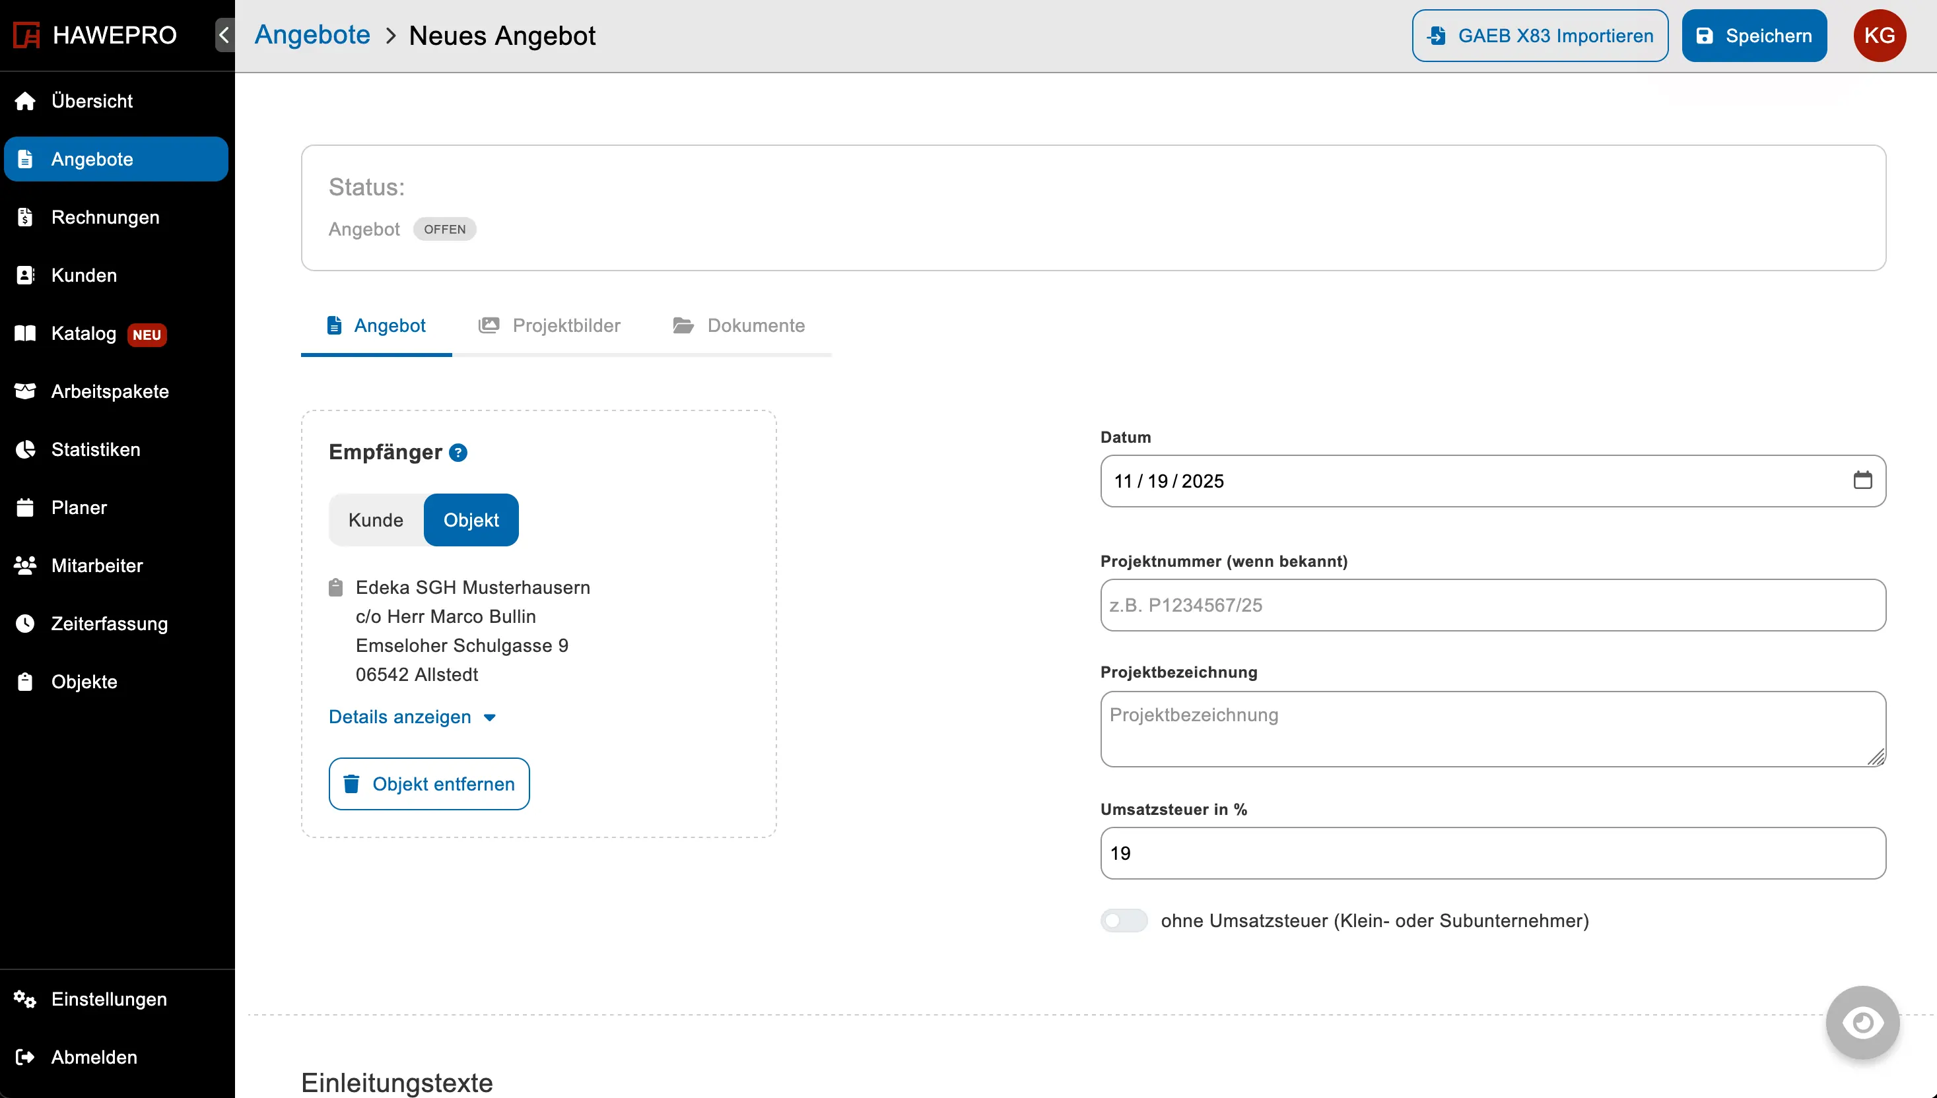The image size is (1937, 1098).
Task: Click GAEB X83 Importieren
Action: [x=1540, y=36]
